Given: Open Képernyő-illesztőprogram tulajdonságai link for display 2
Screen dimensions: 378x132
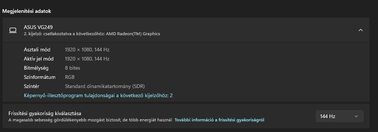Looking at the screenshot, I should [98, 95].
